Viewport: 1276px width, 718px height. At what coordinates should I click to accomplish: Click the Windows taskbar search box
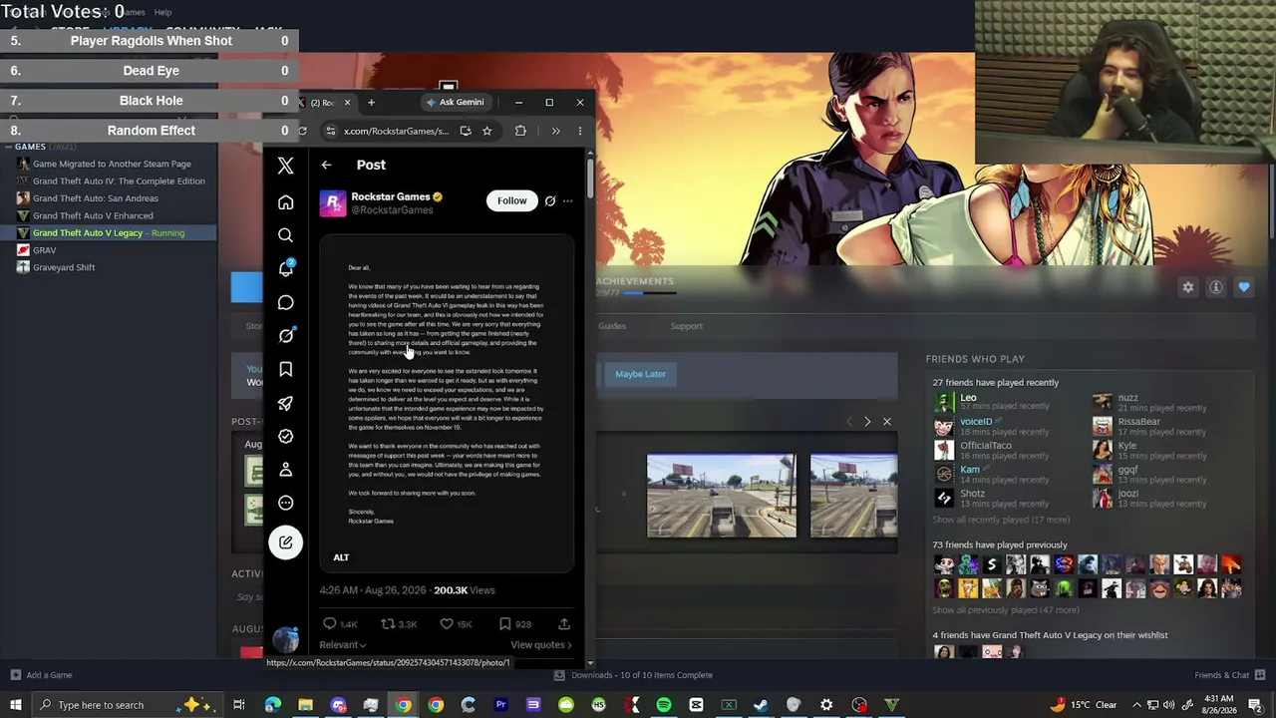100,705
